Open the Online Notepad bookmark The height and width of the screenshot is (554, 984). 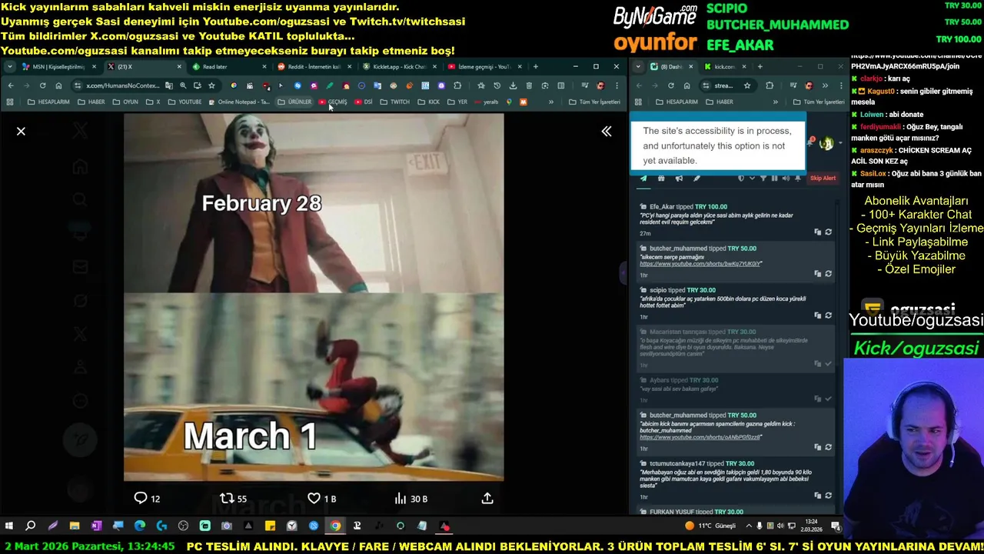(238, 102)
